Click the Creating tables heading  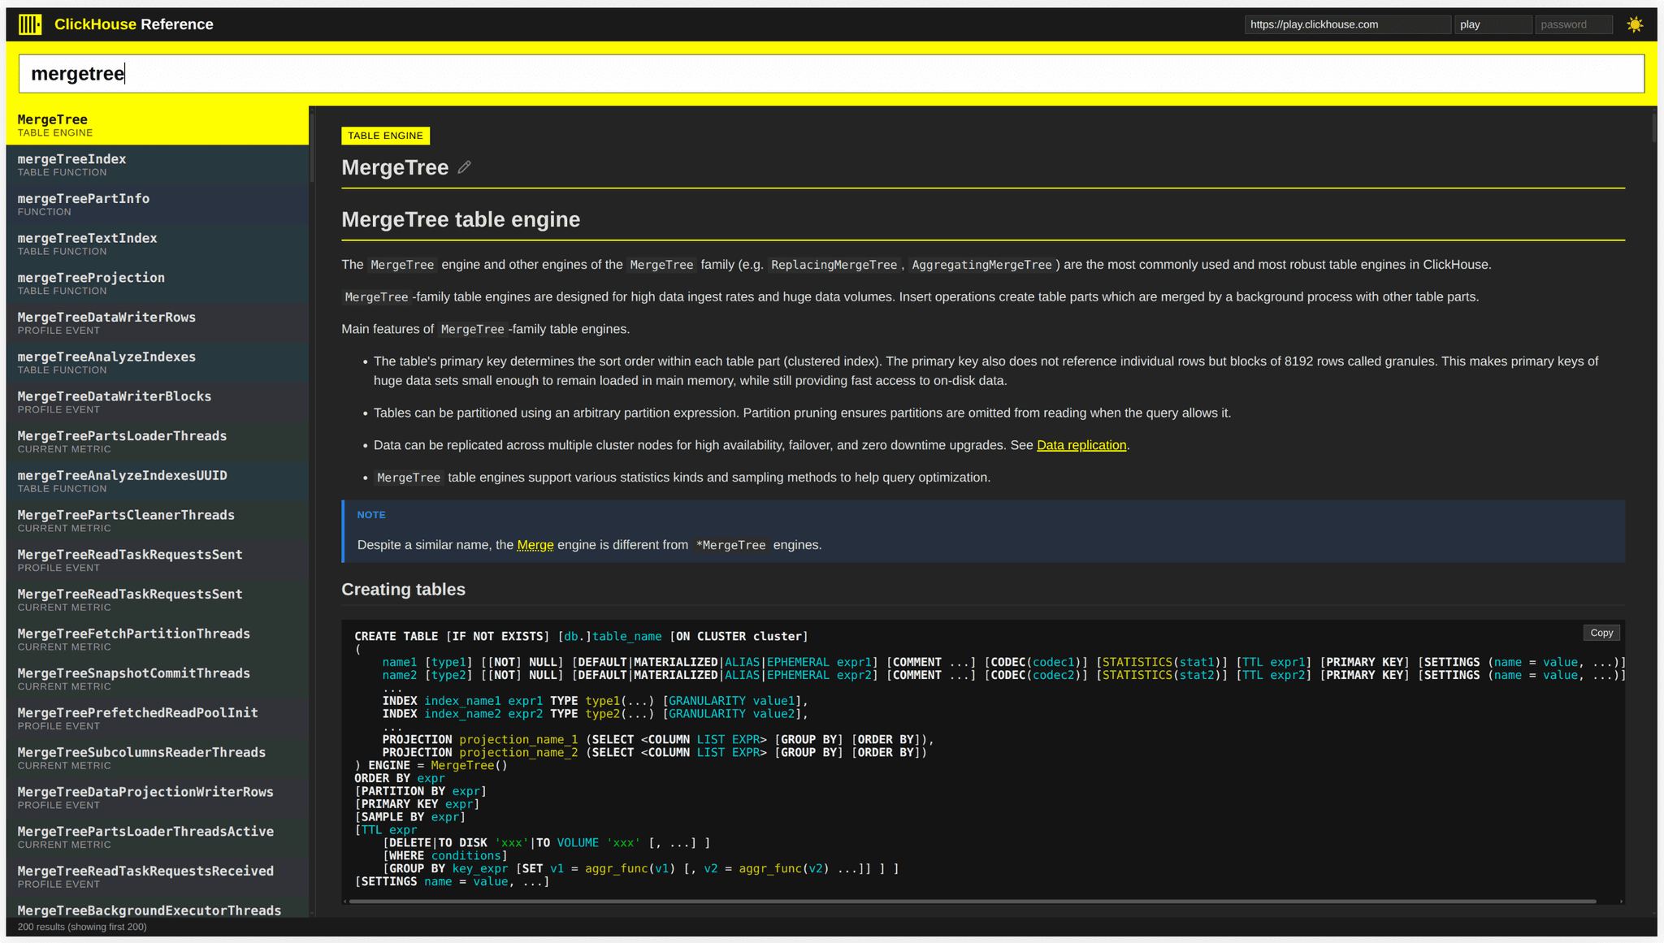[403, 590]
